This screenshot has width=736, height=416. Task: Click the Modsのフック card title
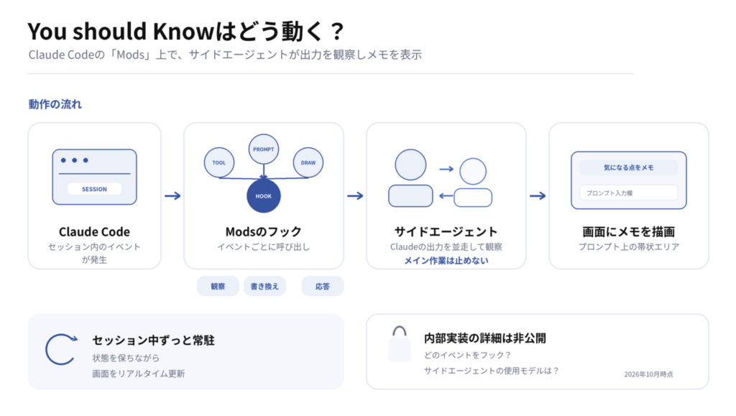coord(263,231)
